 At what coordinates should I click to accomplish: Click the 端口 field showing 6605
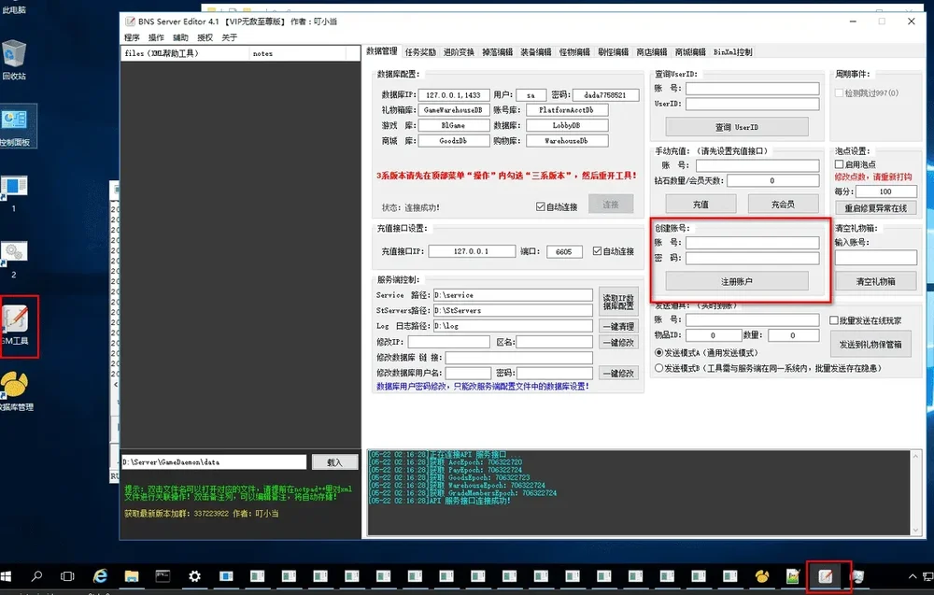564,251
